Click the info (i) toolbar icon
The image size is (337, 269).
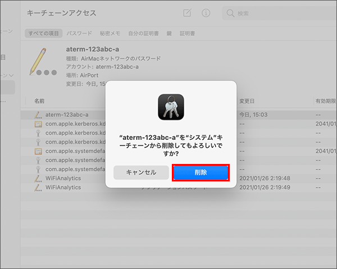pyautogui.click(x=206, y=12)
